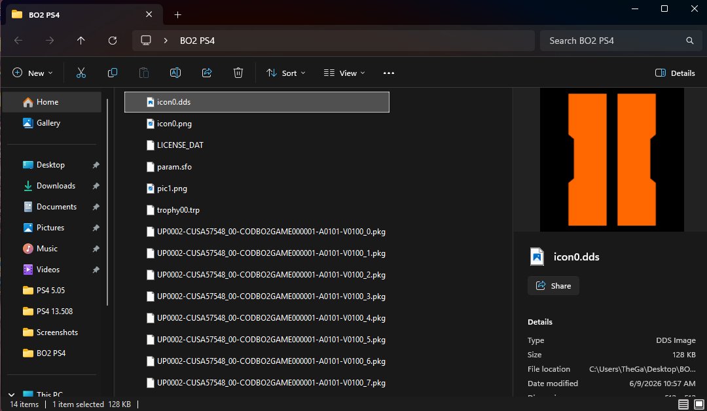Select the icon0.dds file
This screenshot has width=707, height=411.
[x=257, y=102]
